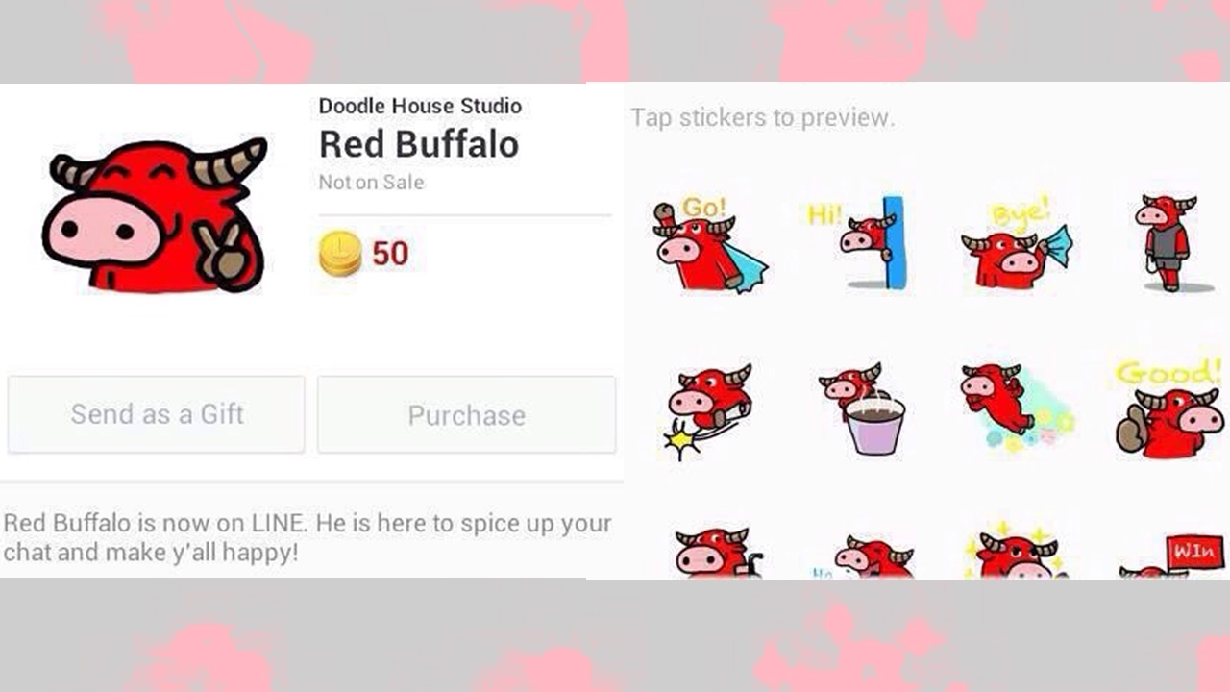Tap the buffalo in a steaming bucket sticker
The height and width of the screenshot is (692, 1230).
tap(863, 409)
